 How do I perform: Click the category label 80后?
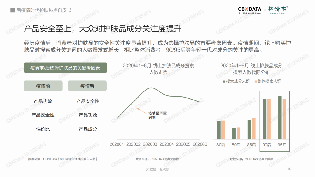pyautogui.click(x=236, y=145)
